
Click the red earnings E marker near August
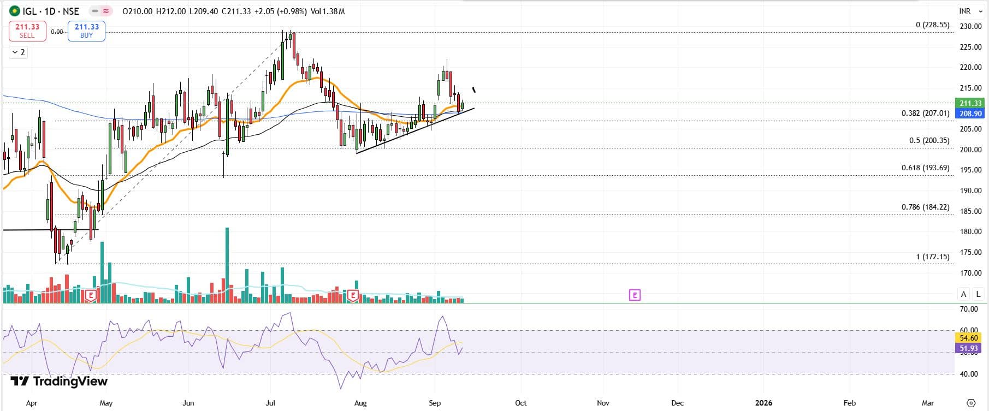click(353, 296)
